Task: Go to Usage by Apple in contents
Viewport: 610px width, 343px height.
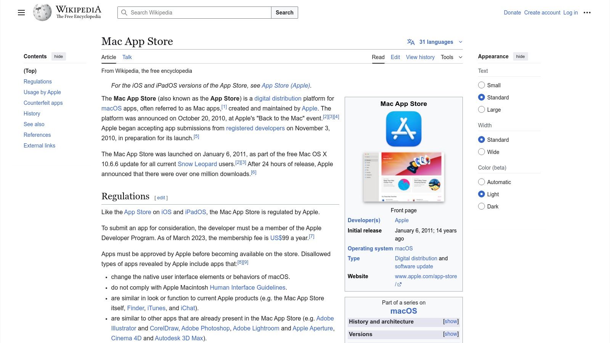Action: point(42,92)
